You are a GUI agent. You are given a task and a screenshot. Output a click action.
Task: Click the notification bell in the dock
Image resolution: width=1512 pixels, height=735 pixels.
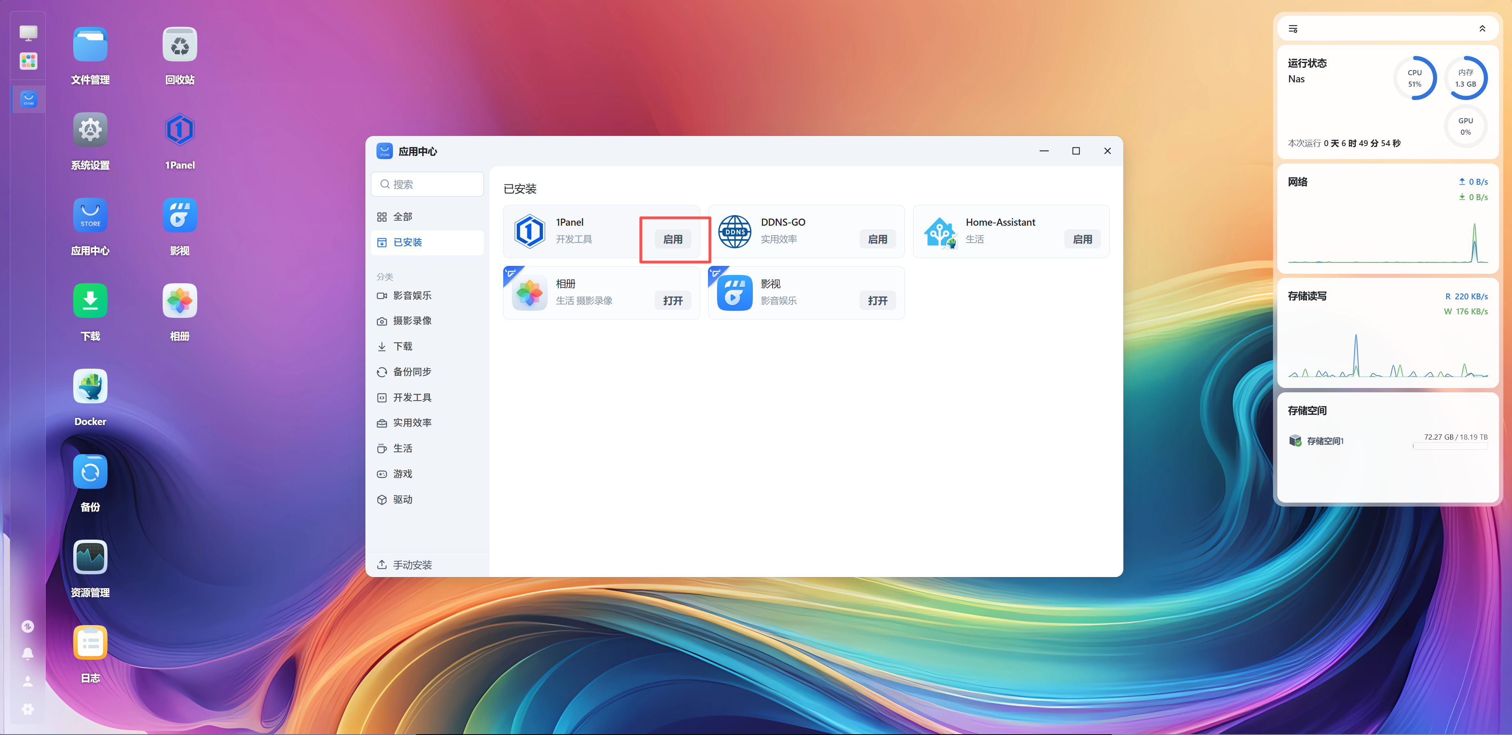coord(28,653)
